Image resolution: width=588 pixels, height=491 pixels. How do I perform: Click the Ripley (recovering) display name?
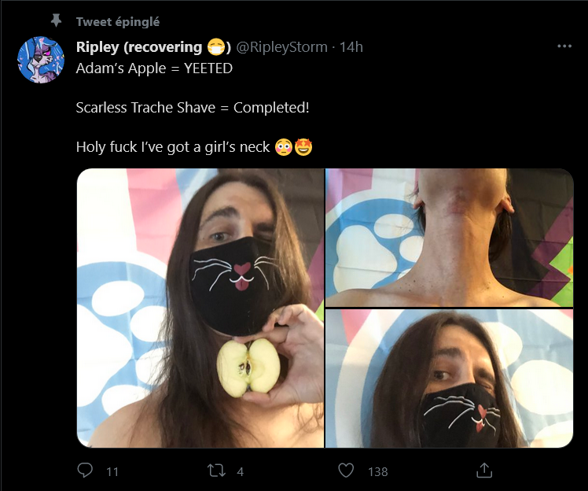tap(153, 47)
